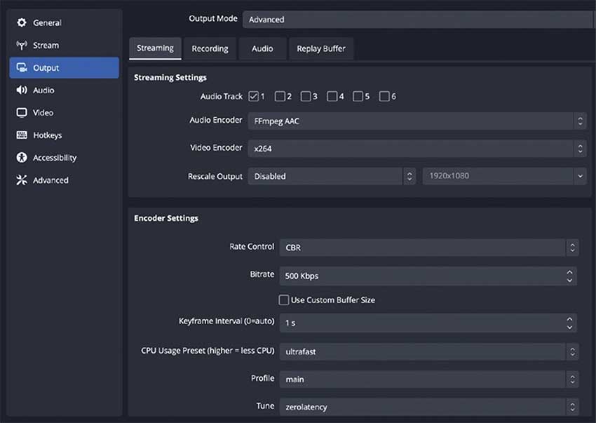The height and width of the screenshot is (423, 596).
Task: Enable Use Custom Buffer Size checkbox
Action: pos(284,300)
